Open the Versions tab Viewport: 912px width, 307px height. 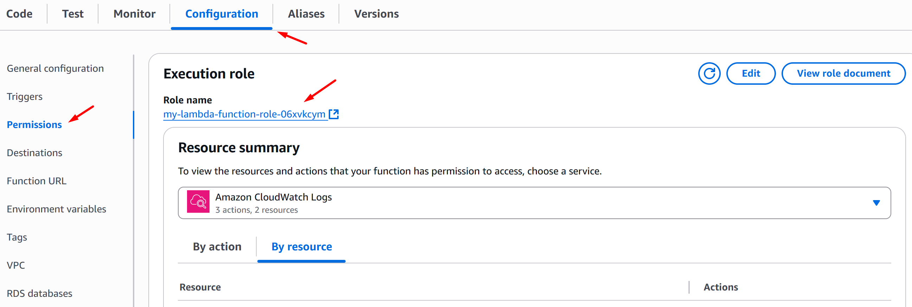coord(376,14)
